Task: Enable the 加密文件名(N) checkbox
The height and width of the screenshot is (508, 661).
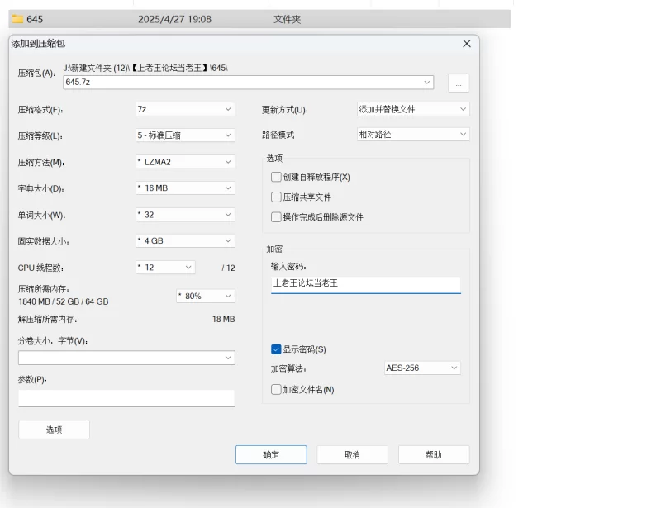Action: tap(276, 390)
